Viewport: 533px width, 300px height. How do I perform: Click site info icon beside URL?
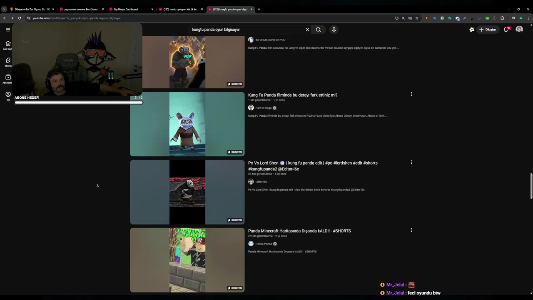[28, 18]
